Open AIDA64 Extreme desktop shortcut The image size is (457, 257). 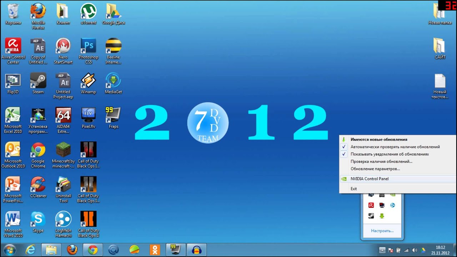click(63, 120)
